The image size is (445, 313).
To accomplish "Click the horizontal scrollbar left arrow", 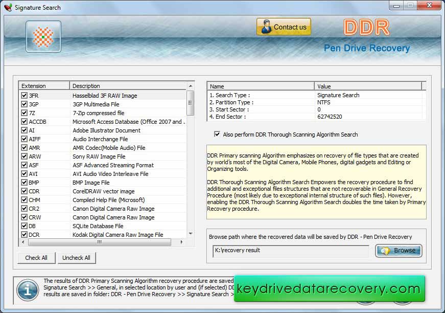I will point(23,242).
